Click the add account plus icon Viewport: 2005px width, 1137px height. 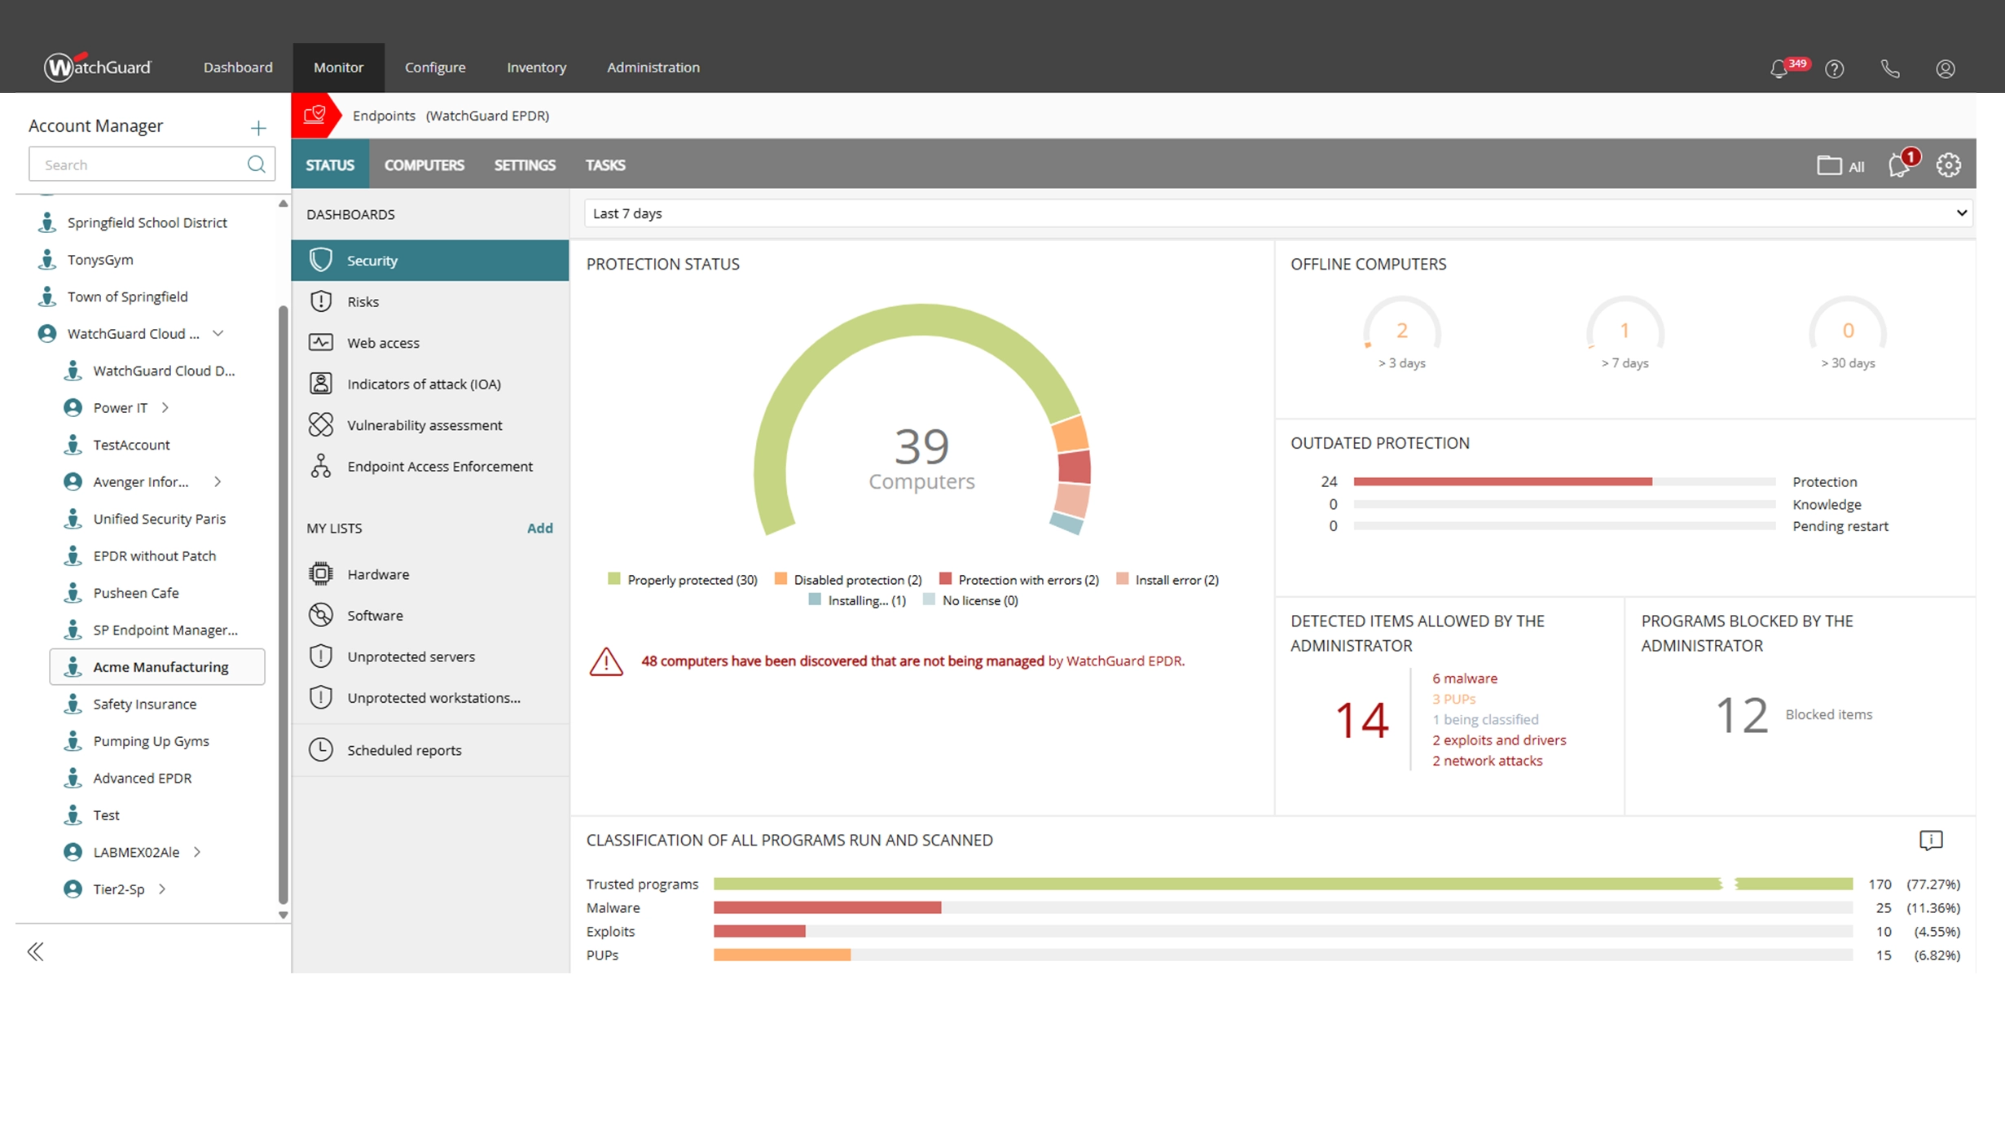point(258,128)
